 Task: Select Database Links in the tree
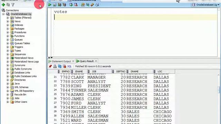[x=22, y=73]
